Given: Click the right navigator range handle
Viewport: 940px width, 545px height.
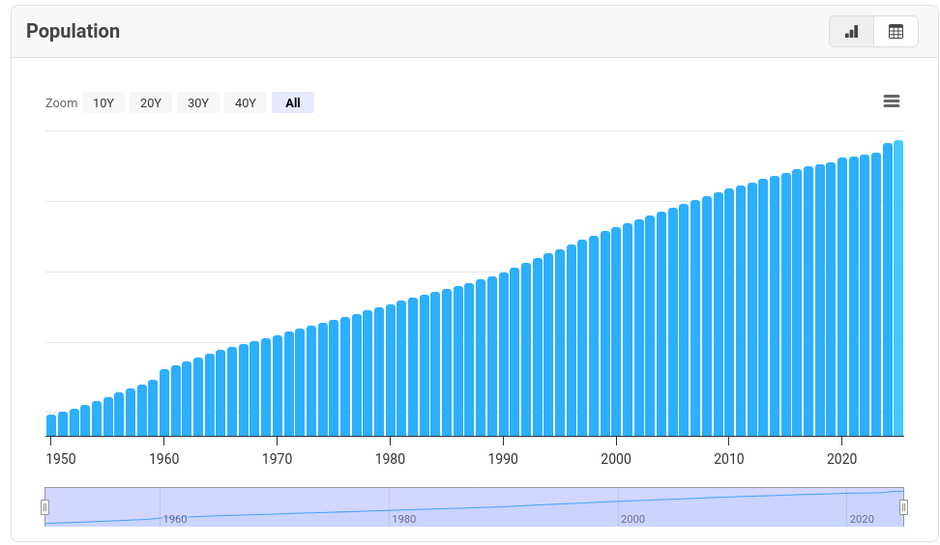Looking at the screenshot, I should point(903,507).
